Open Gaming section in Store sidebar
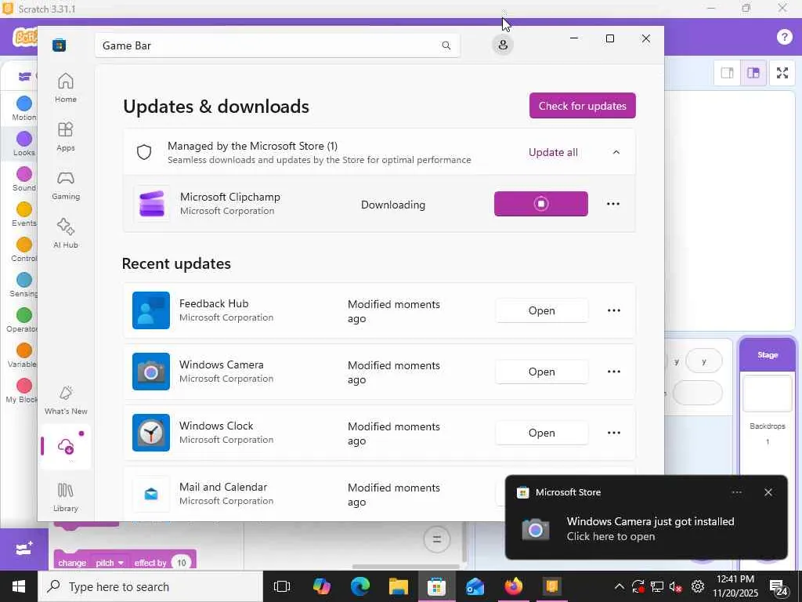The image size is (802, 602). (66, 185)
